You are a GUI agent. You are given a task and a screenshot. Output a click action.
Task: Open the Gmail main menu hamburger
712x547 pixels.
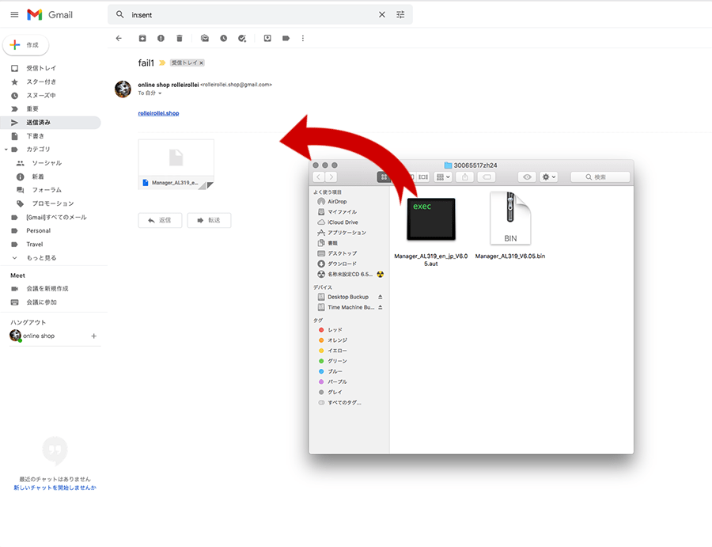point(14,14)
